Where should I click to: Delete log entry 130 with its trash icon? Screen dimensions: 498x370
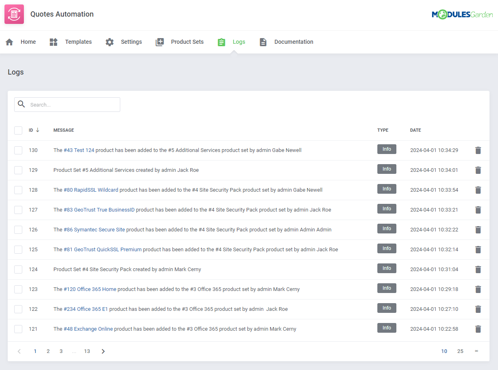pos(478,150)
